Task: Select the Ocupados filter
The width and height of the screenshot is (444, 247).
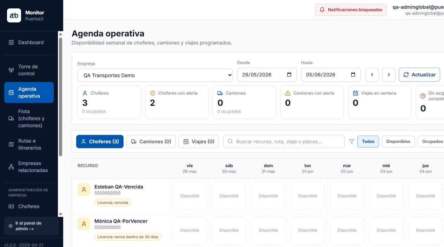Action: (432, 142)
